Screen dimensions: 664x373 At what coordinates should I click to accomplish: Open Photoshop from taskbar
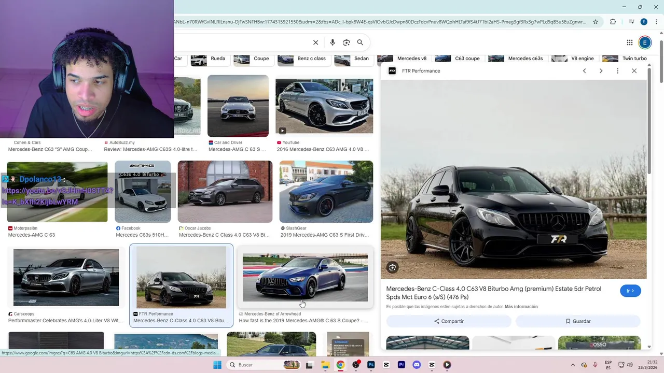[x=371, y=365]
